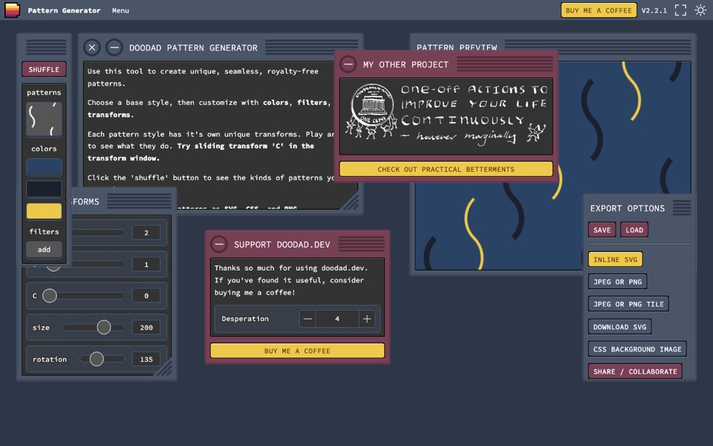Click the Pattern Generator logo icon
The image size is (713, 446).
point(13,10)
